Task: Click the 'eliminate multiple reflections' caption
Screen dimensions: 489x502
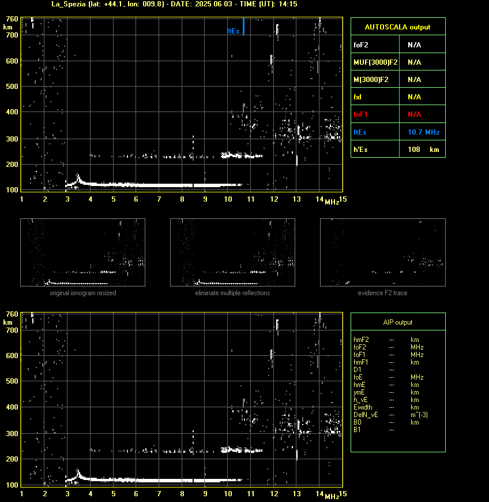Action: click(x=232, y=293)
